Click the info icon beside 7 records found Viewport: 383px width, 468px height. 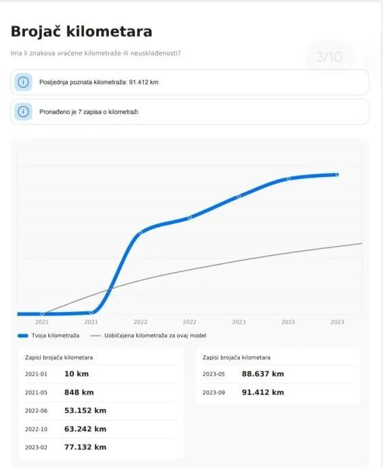coord(23,112)
